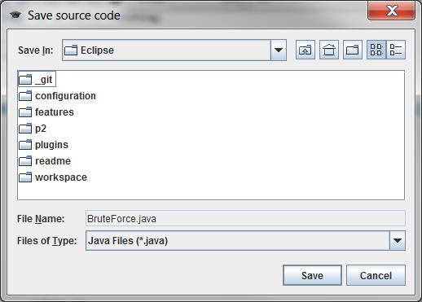Screen dimensions: 422x302
Task: Close the Save source code dialog
Action: coord(391,11)
